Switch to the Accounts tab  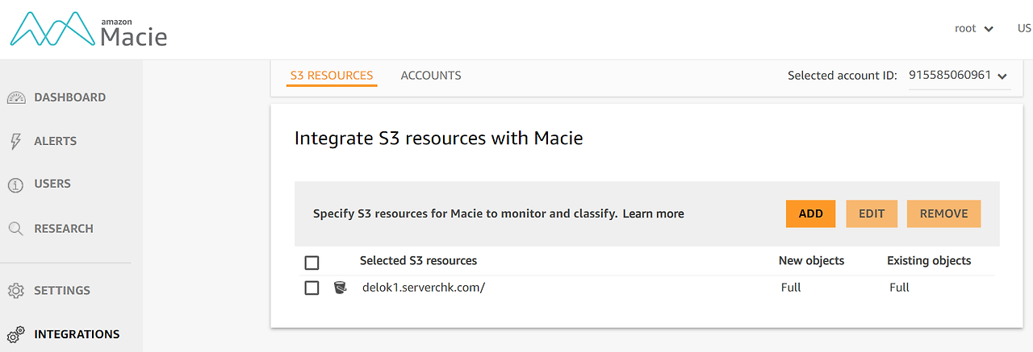[431, 76]
